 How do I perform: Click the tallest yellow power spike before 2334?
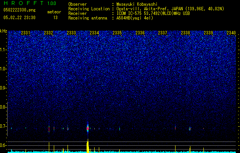pos(88,146)
